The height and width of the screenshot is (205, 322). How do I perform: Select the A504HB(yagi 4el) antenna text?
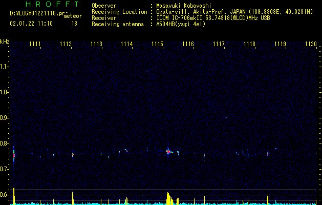[x=181, y=24]
